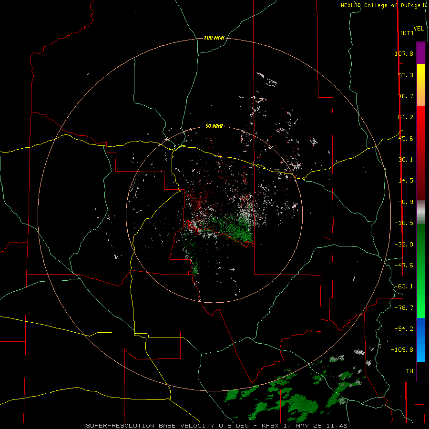429x429 pixels.
Task: Click the 76.7 velocity scale value
Action: pos(406,96)
